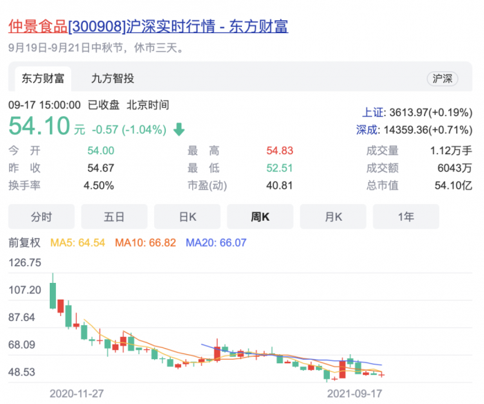Click the MA20: 66.07 indicator label
The width and height of the screenshot is (484, 404).
tap(216, 243)
